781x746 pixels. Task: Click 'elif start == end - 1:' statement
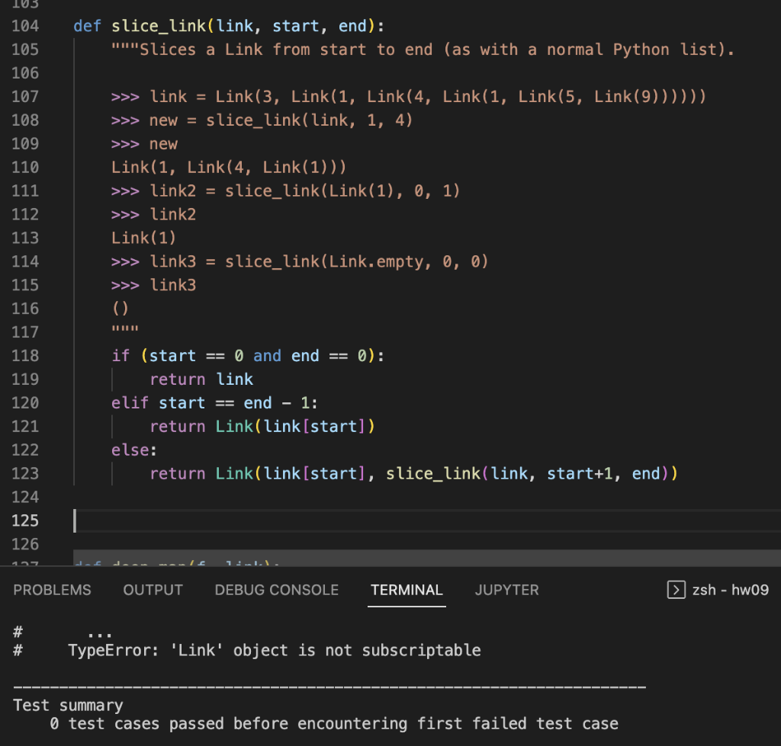(x=214, y=402)
